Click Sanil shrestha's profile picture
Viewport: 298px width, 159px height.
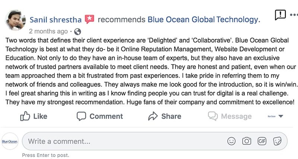tap(15, 20)
